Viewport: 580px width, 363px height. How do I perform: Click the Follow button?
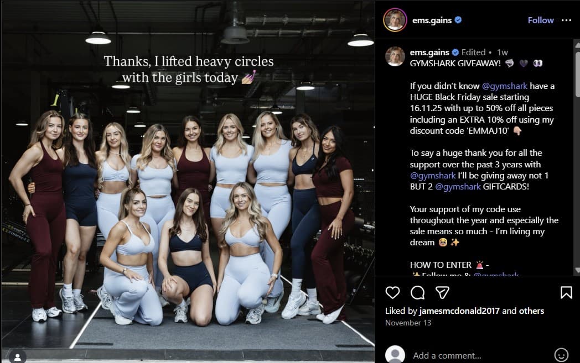click(x=541, y=20)
